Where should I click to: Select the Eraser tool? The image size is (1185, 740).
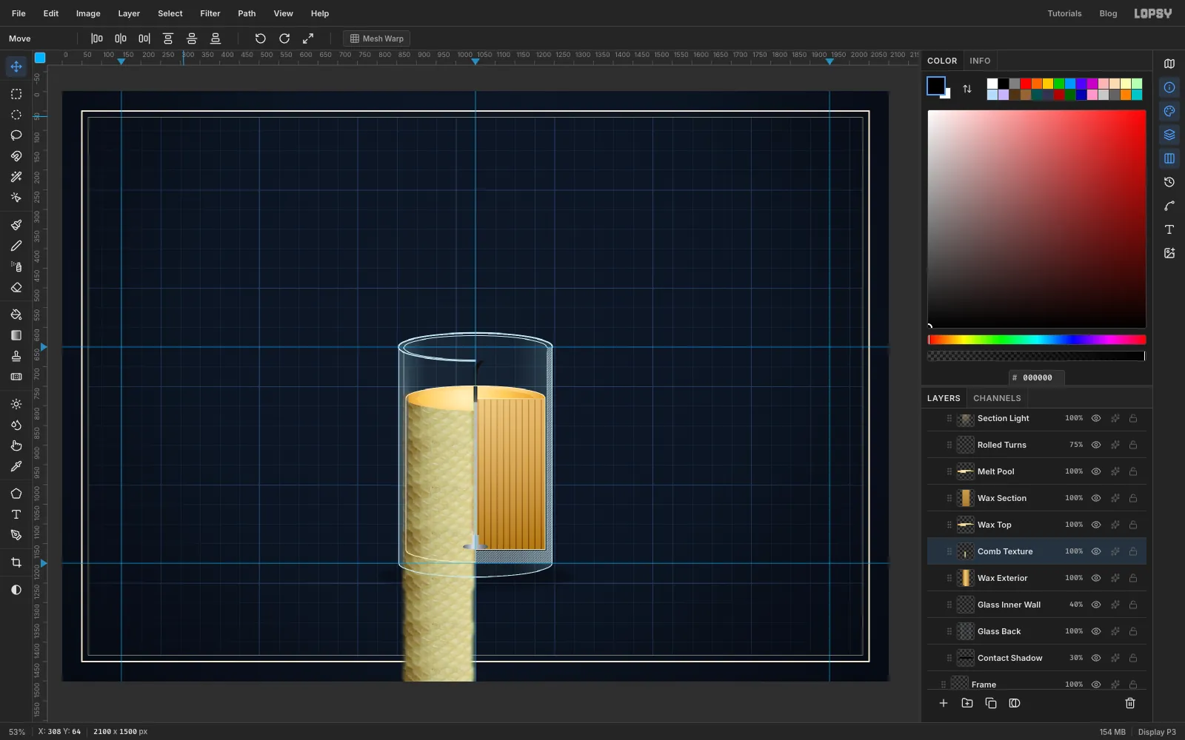tap(16, 287)
